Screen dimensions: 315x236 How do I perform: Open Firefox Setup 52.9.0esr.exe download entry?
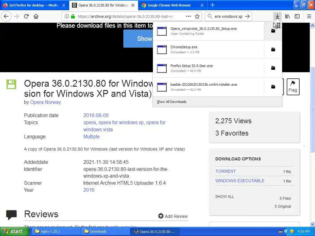tap(208, 68)
